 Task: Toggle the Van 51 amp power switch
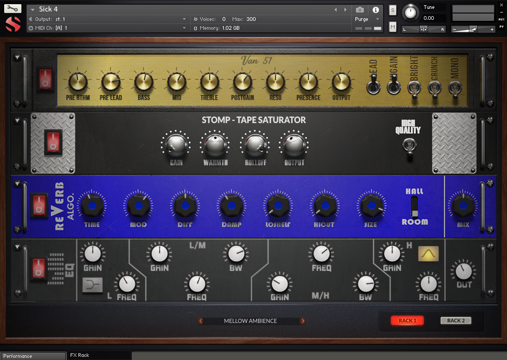[45, 79]
